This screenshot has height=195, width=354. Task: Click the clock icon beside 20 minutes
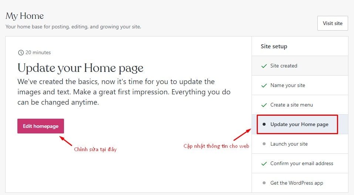(x=21, y=53)
